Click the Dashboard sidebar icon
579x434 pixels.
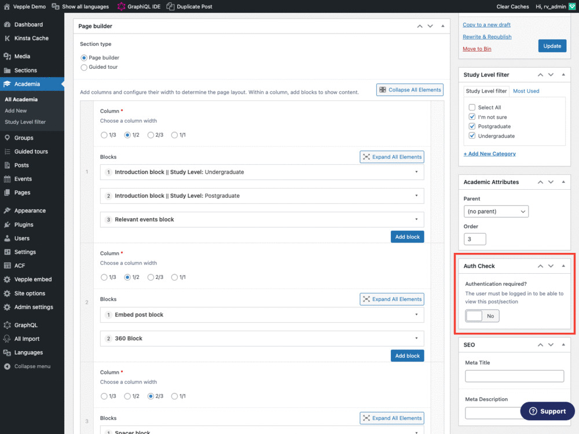click(7, 24)
